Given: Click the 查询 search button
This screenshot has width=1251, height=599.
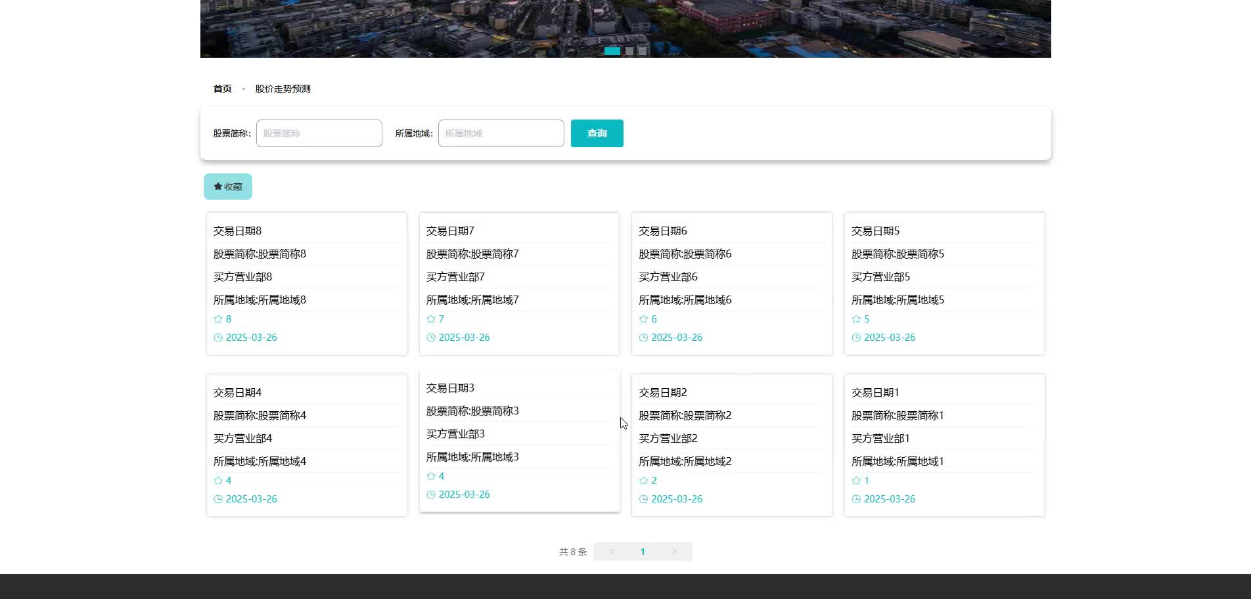Looking at the screenshot, I should click(x=597, y=133).
